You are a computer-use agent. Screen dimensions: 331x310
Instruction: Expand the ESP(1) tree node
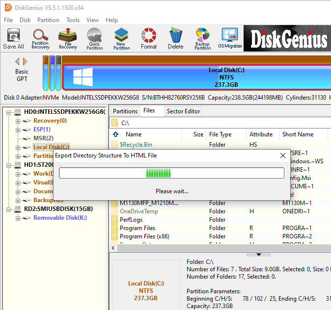click(x=18, y=129)
